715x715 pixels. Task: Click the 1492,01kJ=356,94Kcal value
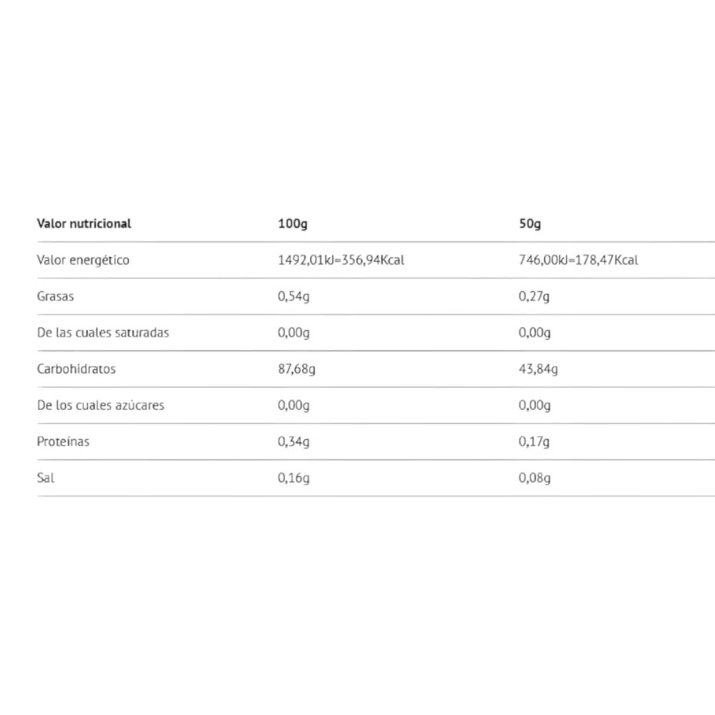(341, 260)
